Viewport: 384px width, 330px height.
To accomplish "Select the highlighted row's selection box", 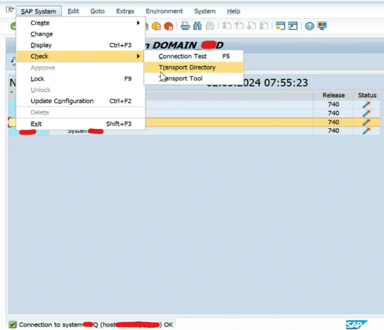I will click(11, 122).
